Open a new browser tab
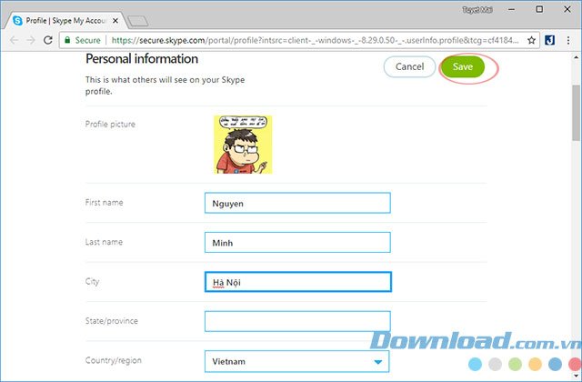Viewport: 582px width, 382px height. coord(137,21)
